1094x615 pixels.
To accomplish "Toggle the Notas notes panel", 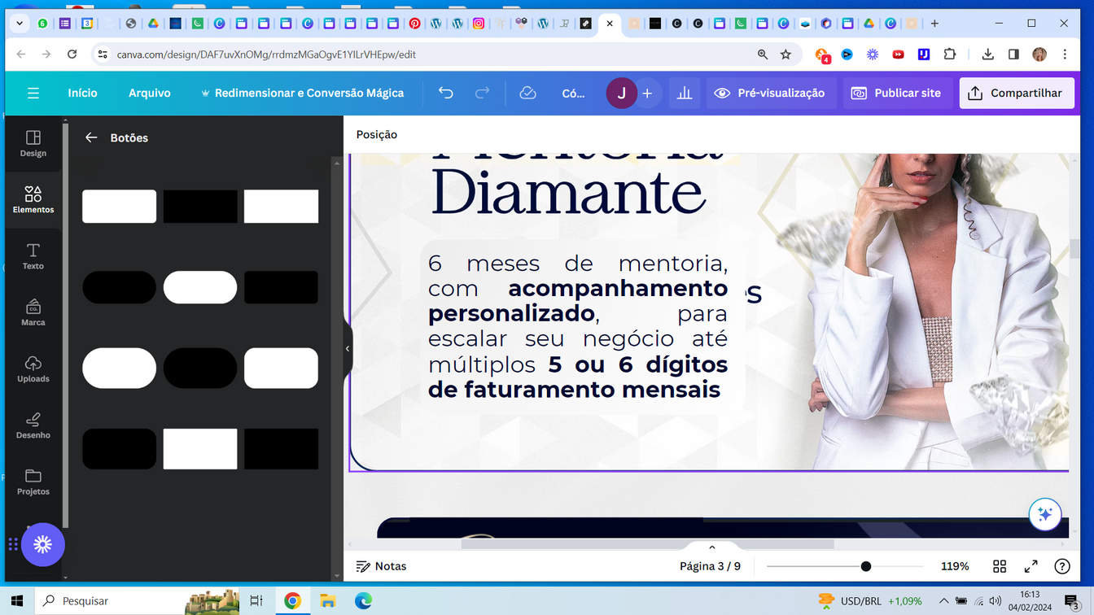I will coord(381,566).
